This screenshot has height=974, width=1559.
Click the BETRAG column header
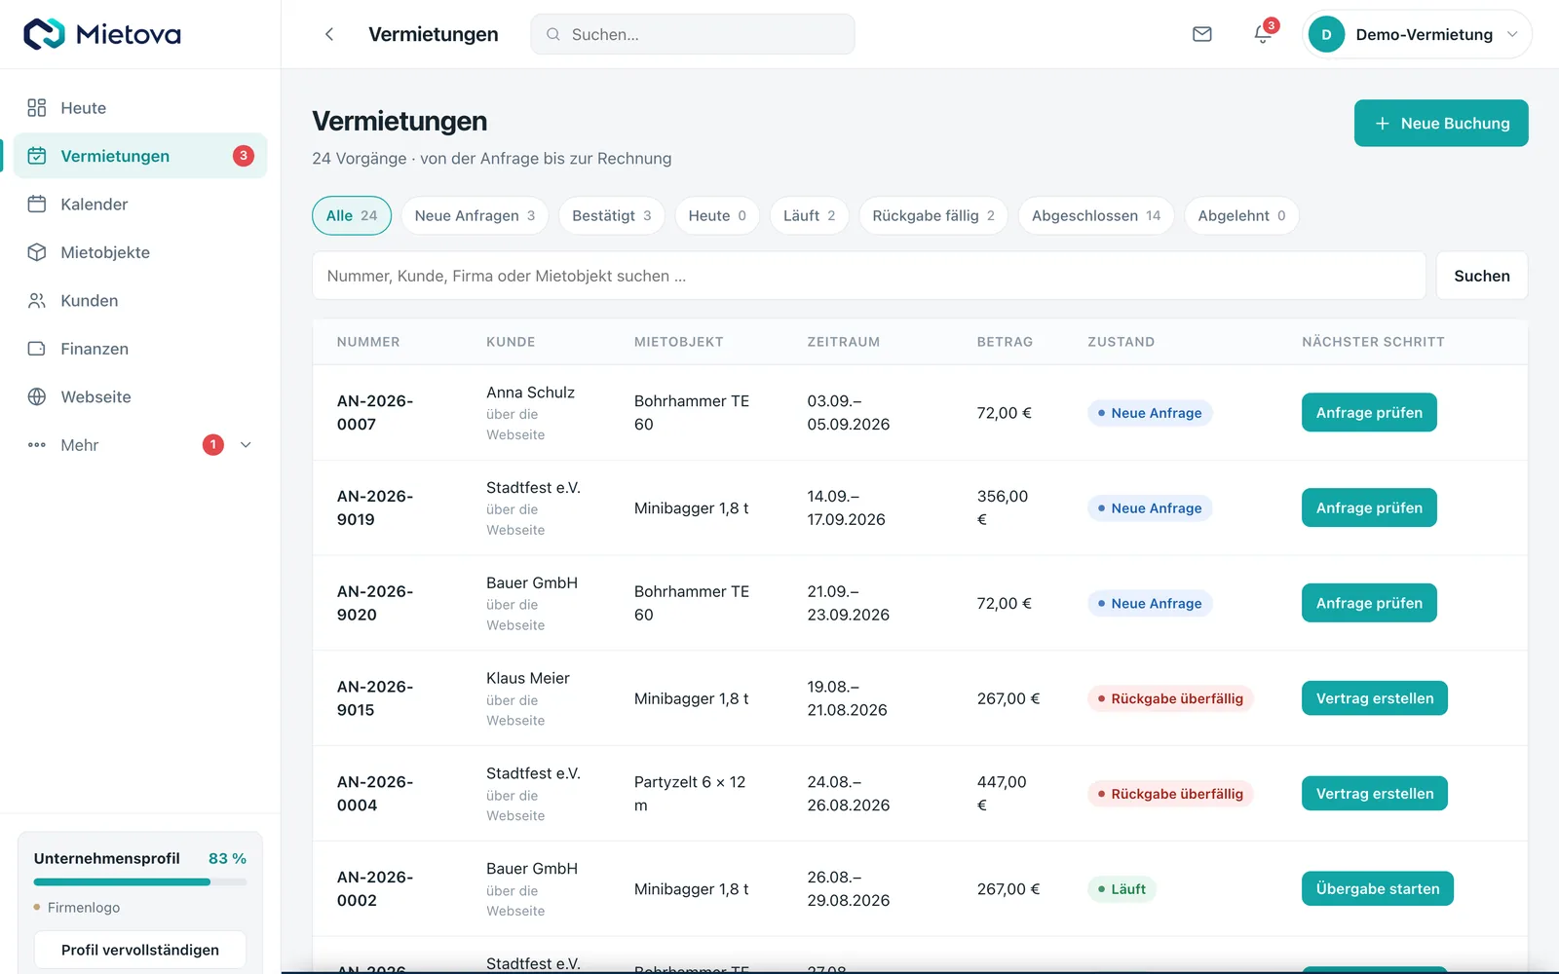(x=1005, y=342)
